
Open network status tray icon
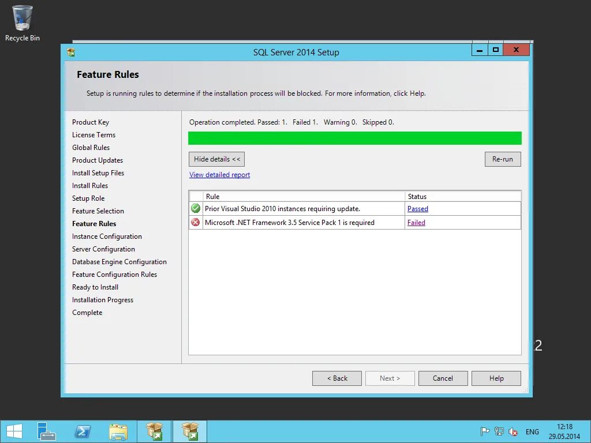click(x=499, y=431)
